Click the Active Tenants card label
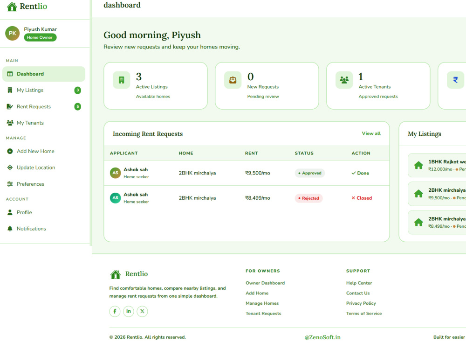This screenshot has height=350, width=466. [x=375, y=87]
